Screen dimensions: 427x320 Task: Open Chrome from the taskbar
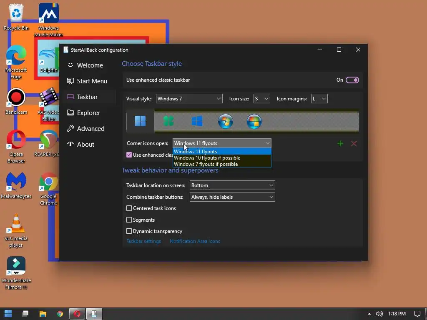click(60, 314)
